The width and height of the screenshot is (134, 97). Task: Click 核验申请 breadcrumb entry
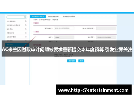pos(55,20)
